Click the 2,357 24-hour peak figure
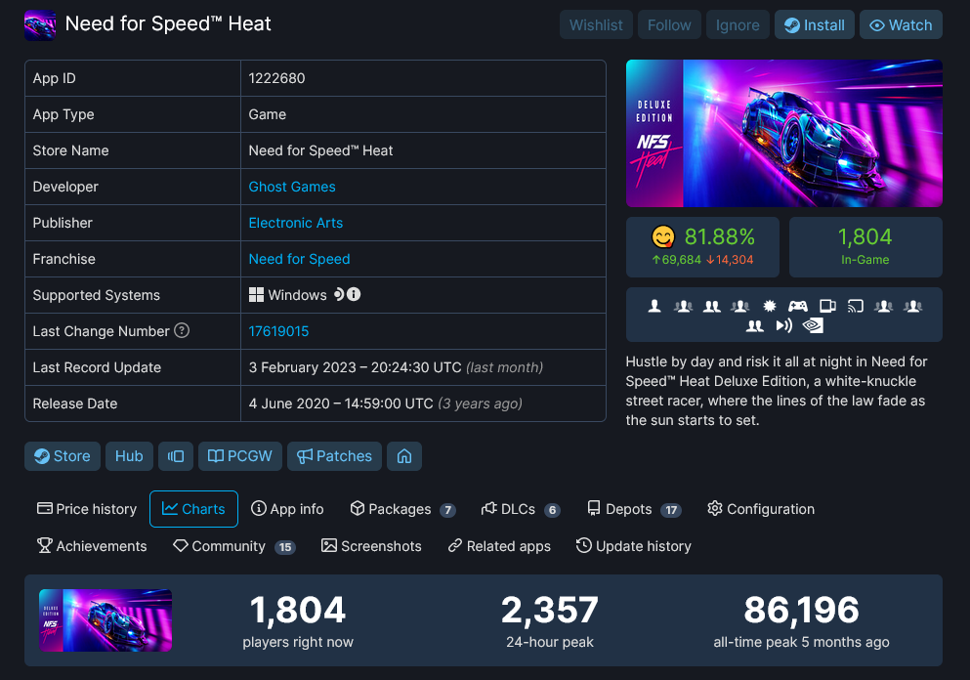The height and width of the screenshot is (680, 970). point(549,610)
